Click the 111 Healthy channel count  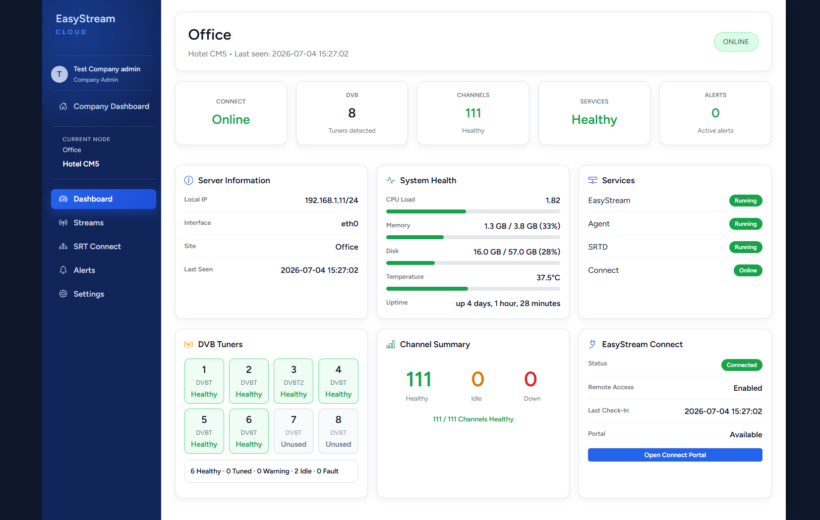tap(418, 379)
